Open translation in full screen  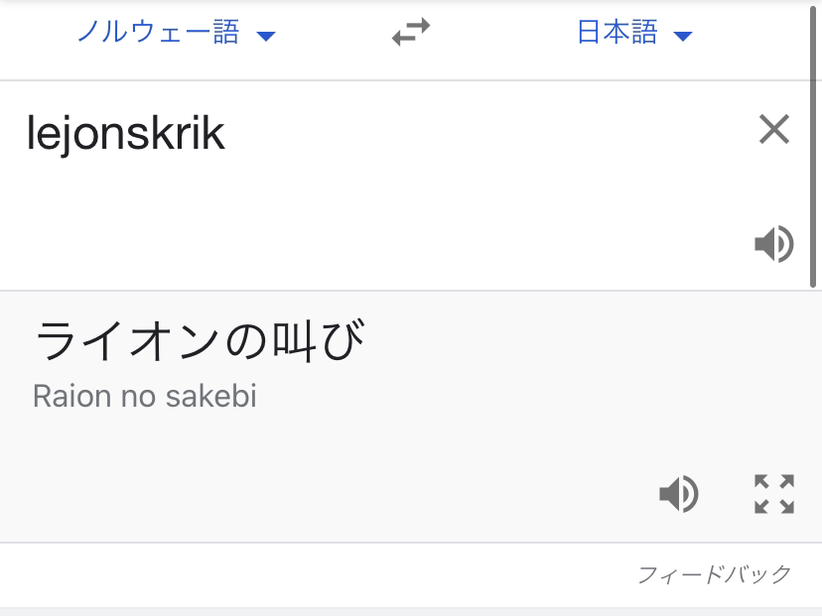pyautogui.click(x=773, y=493)
